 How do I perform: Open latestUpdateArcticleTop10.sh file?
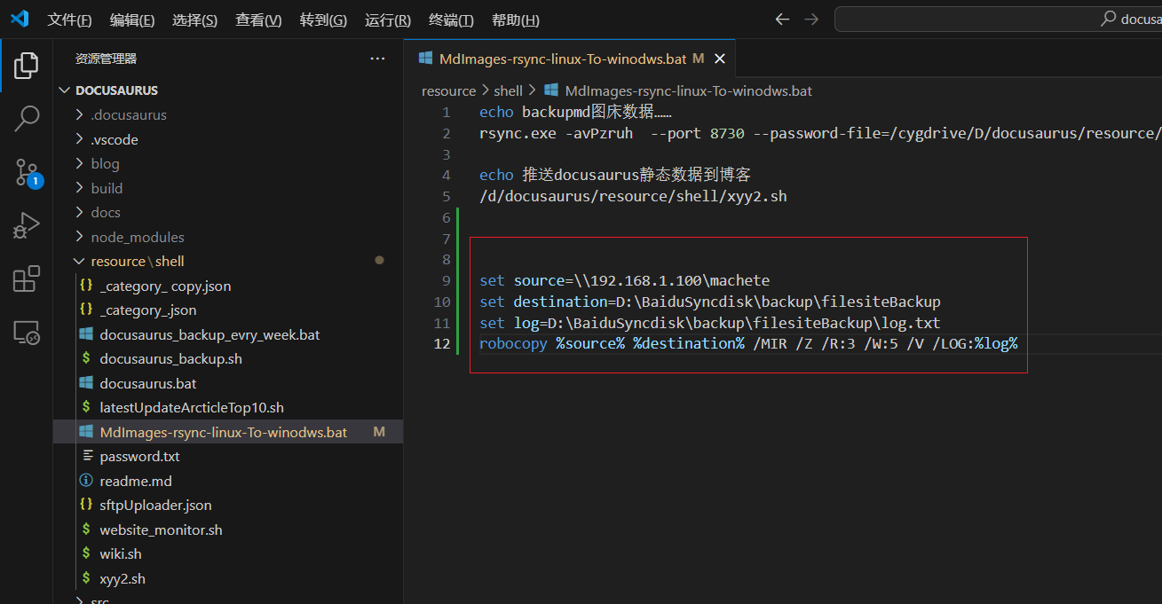(192, 407)
